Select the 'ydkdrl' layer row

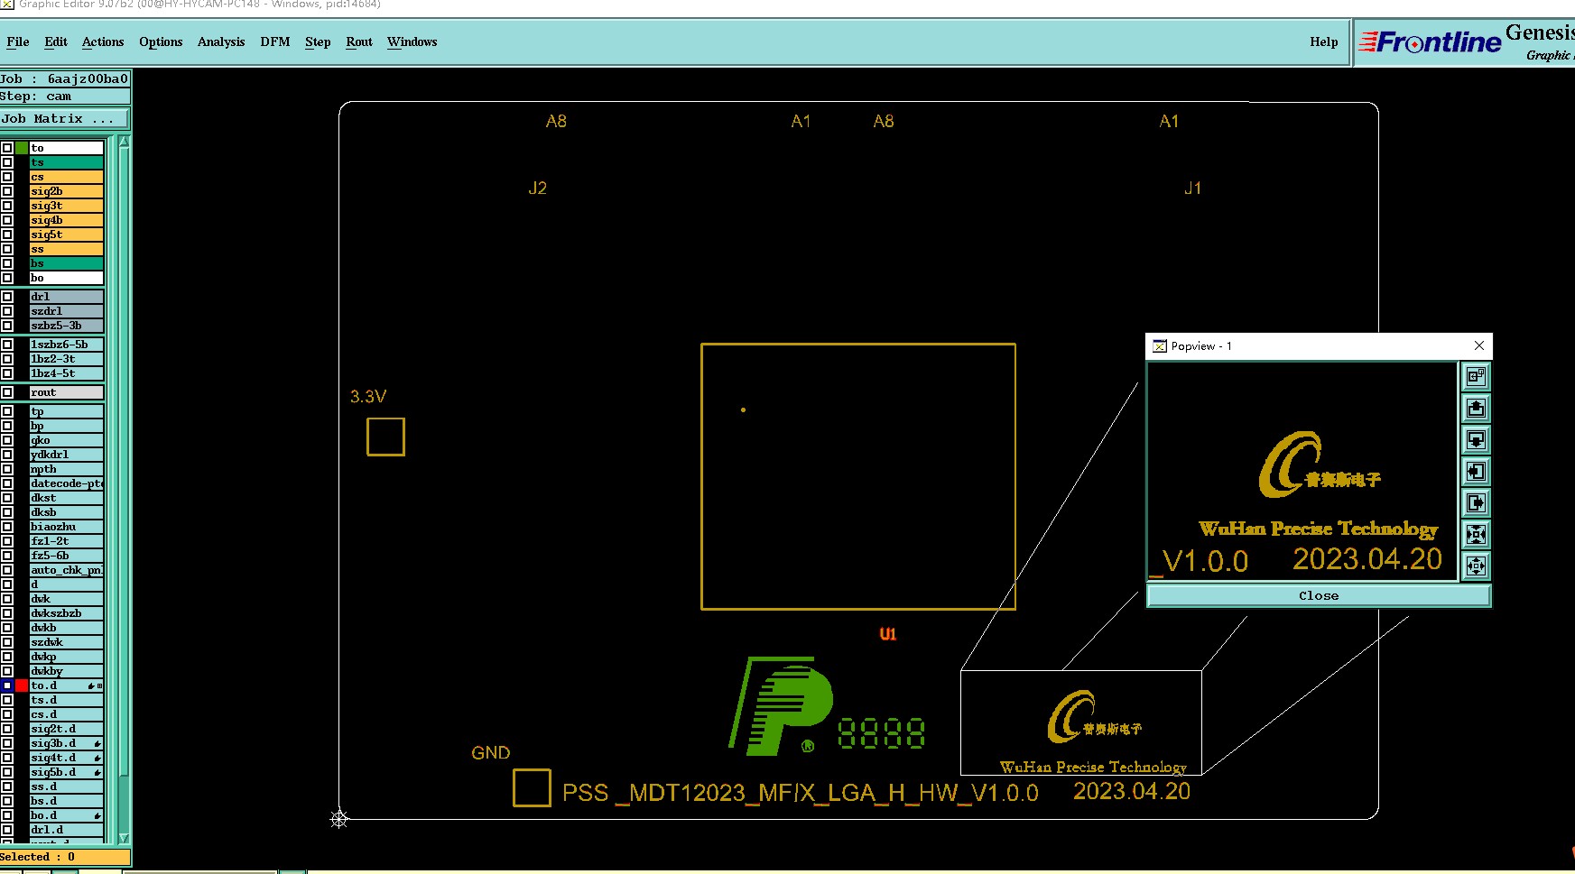click(x=67, y=455)
